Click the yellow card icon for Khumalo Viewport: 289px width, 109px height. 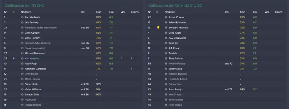click(x=158, y=27)
